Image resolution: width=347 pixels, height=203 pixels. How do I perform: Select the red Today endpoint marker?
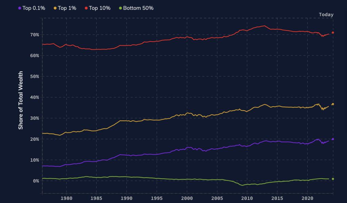pos(333,33)
